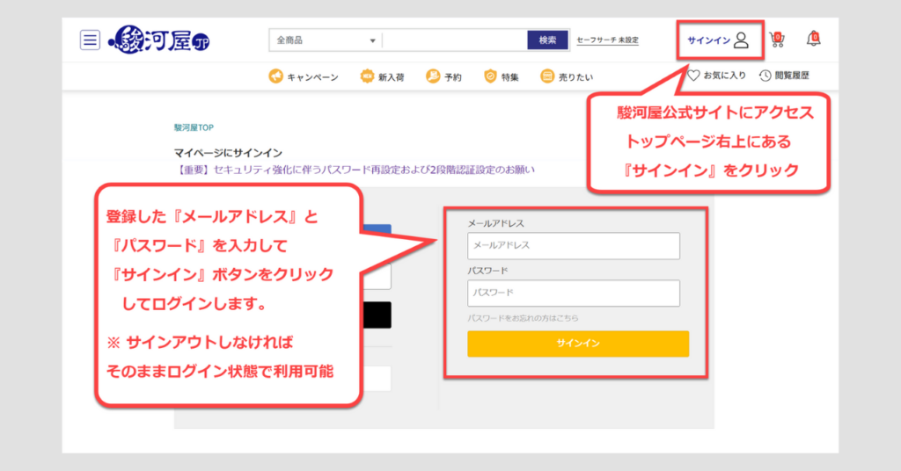Open the shopping cart icon

pyautogui.click(x=776, y=40)
